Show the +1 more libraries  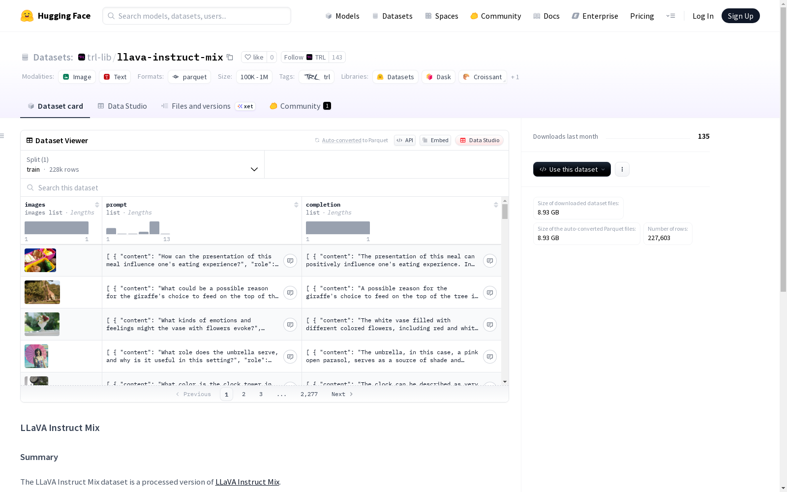[515, 77]
